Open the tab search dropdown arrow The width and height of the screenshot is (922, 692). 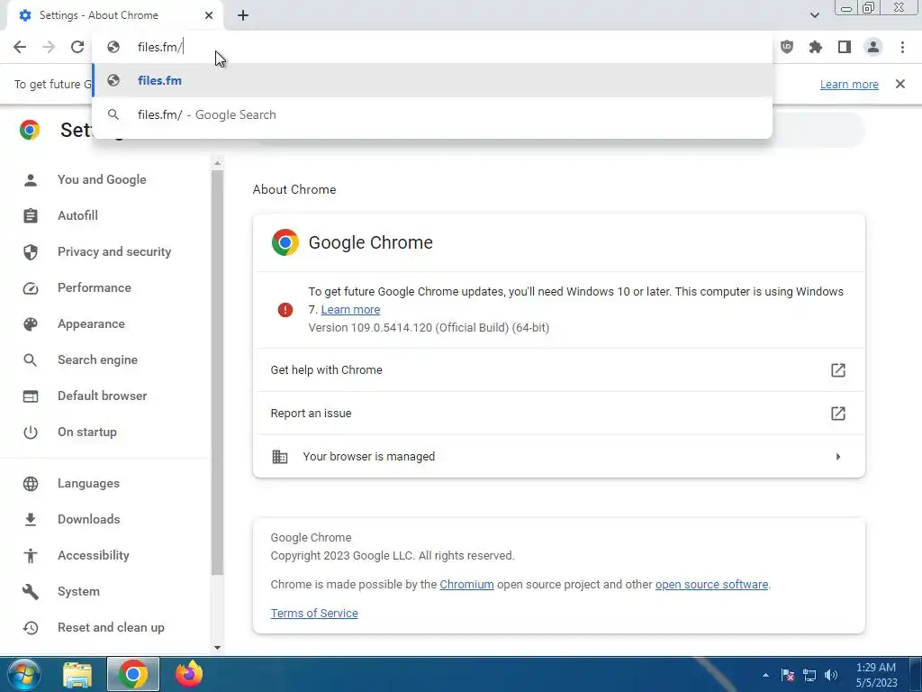click(x=814, y=15)
